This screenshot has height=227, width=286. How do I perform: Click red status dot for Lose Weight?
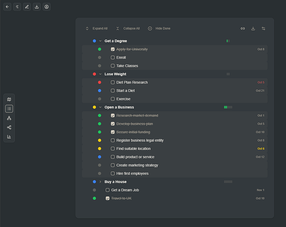(x=94, y=74)
